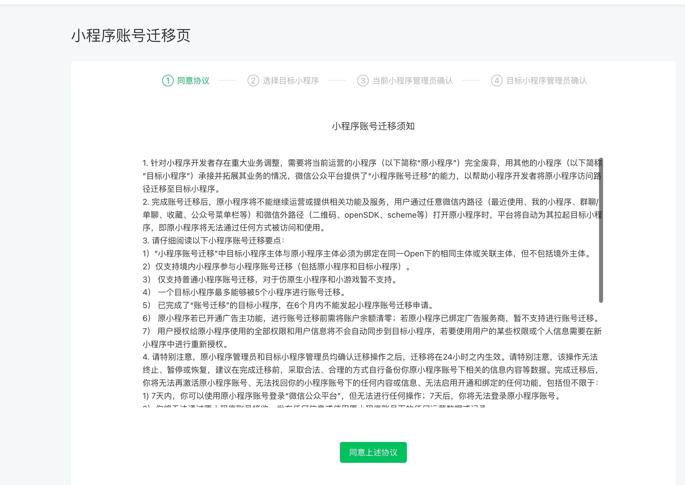Click the line 请仔细阅读以下小程序账号迁移要点
The height and width of the screenshot is (485, 685).
pyautogui.click(x=214, y=241)
